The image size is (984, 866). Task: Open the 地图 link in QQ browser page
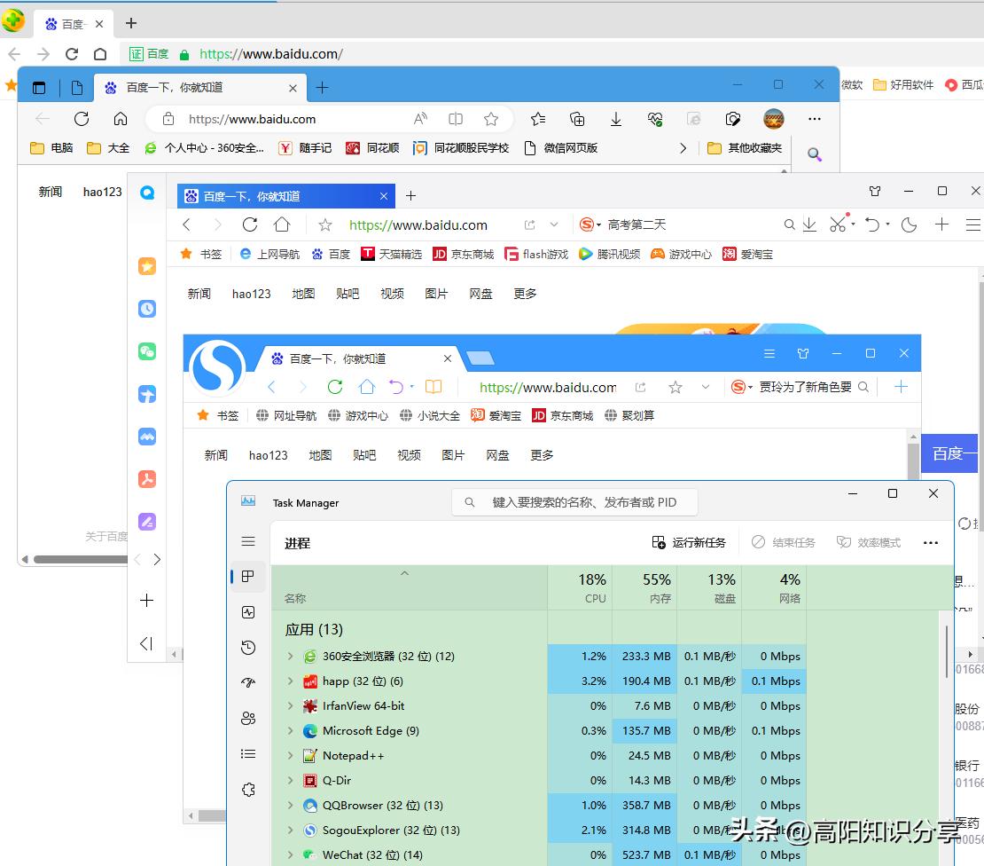tap(303, 294)
